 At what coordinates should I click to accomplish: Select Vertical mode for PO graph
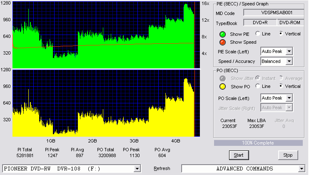pyautogui.click(x=281, y=86)
